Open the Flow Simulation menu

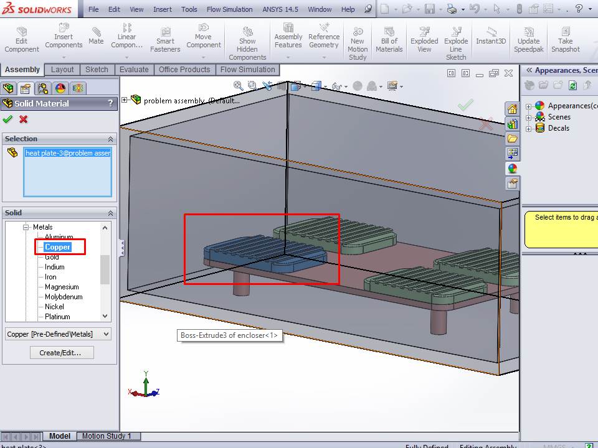pos(229,9)
